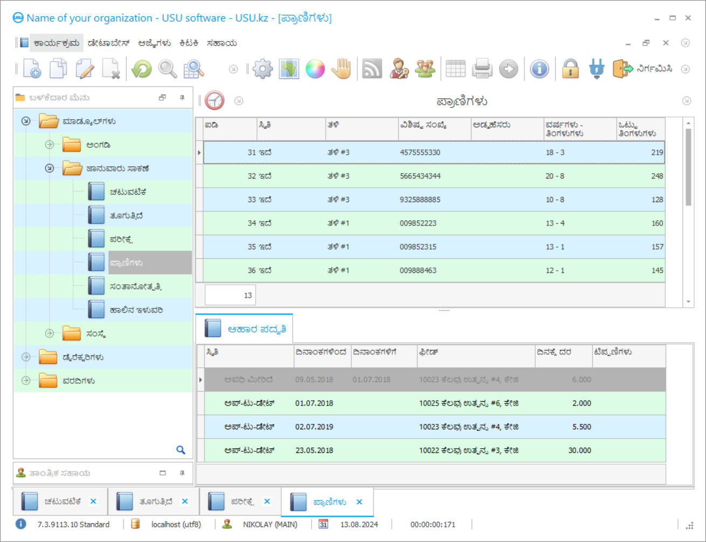Pin the user menu panel
The height and width of the screenshot is (542, 706).
[x=182, y=98]
